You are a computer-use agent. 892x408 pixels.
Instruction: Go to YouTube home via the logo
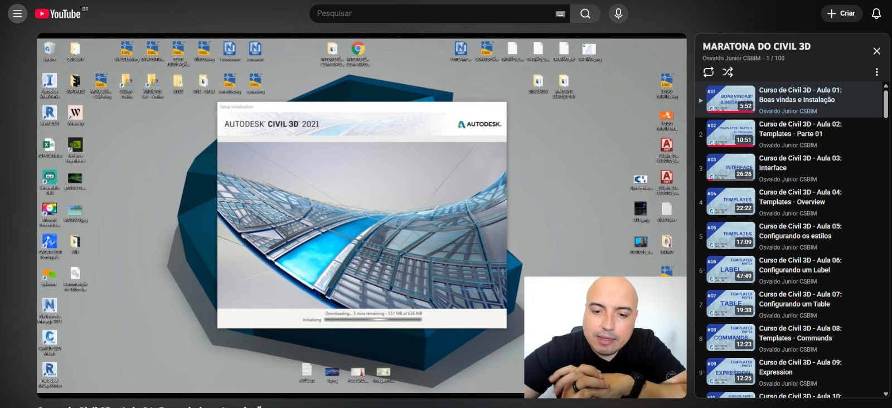pos(58,14)
